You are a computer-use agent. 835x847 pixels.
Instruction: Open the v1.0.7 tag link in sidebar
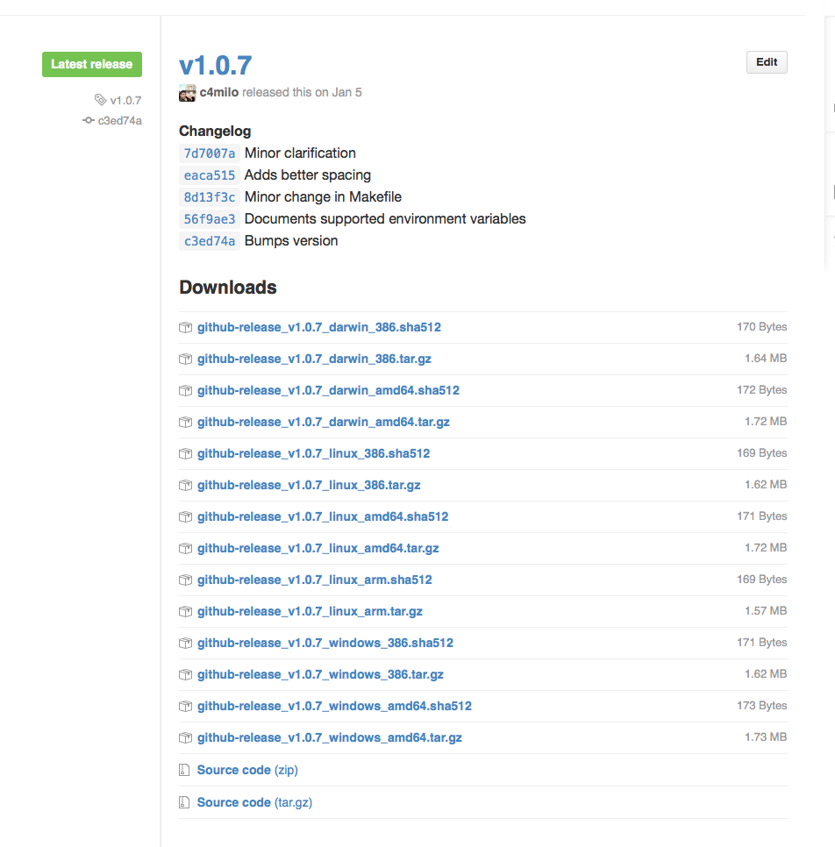(x=125, y=101)
